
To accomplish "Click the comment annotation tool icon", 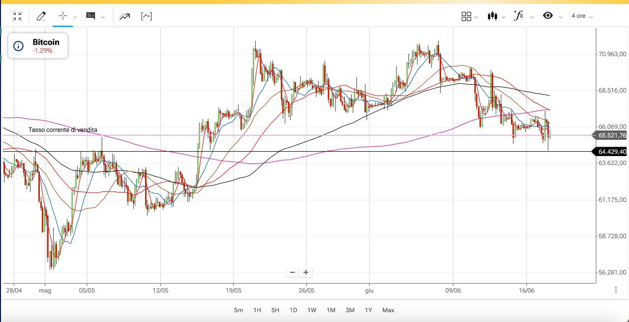I will 90,16.
